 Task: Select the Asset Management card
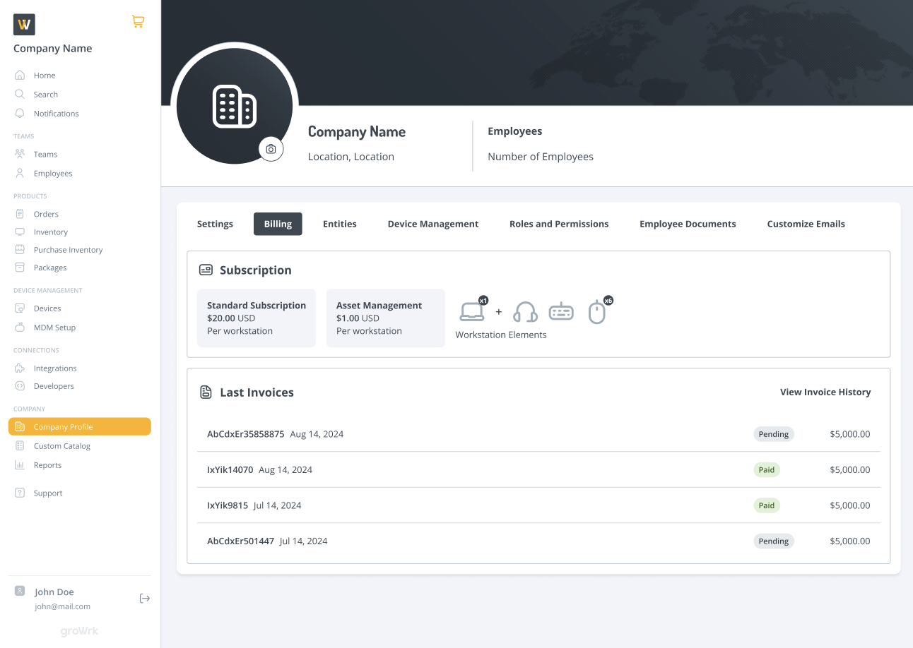385,318
